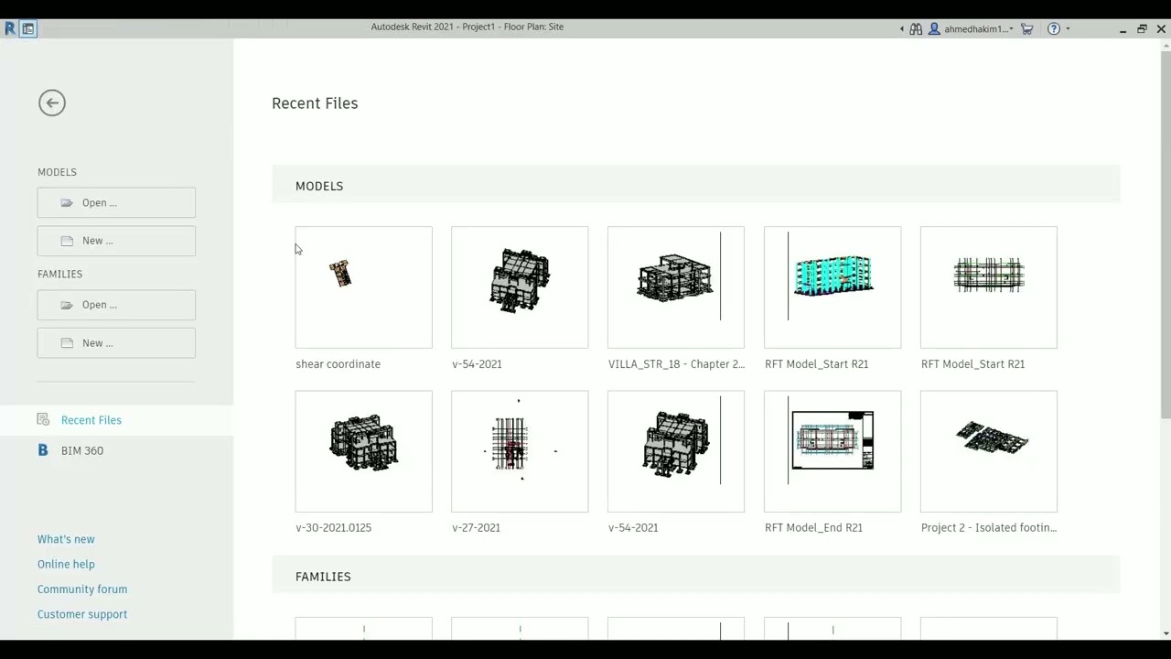Screen dimensions: 1171x659
Task: Go back using the circled arrow
Action: click(52, 103)
